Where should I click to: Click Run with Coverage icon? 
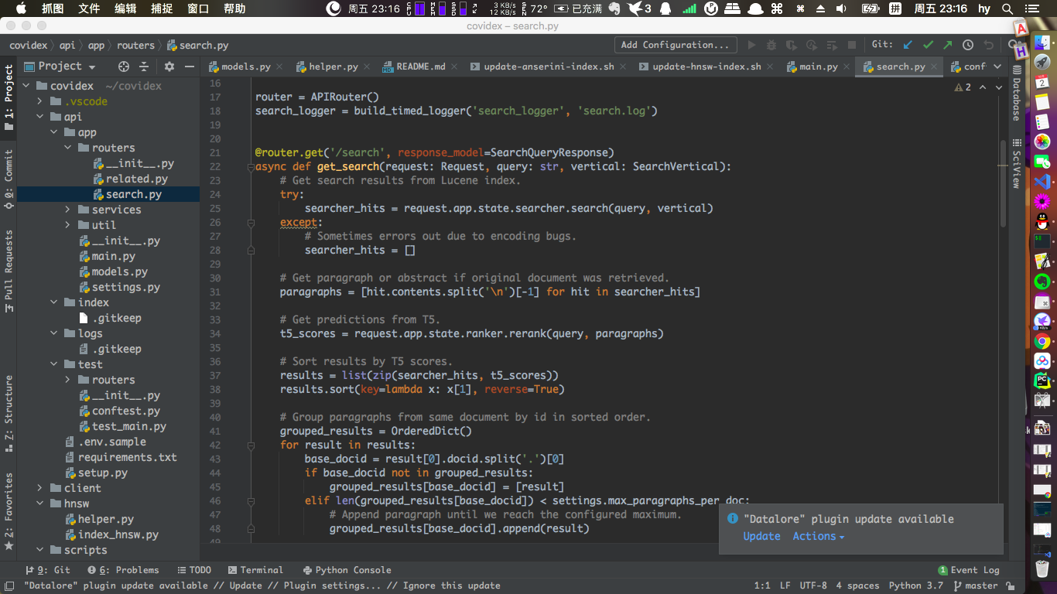click(x=792, y=45)
